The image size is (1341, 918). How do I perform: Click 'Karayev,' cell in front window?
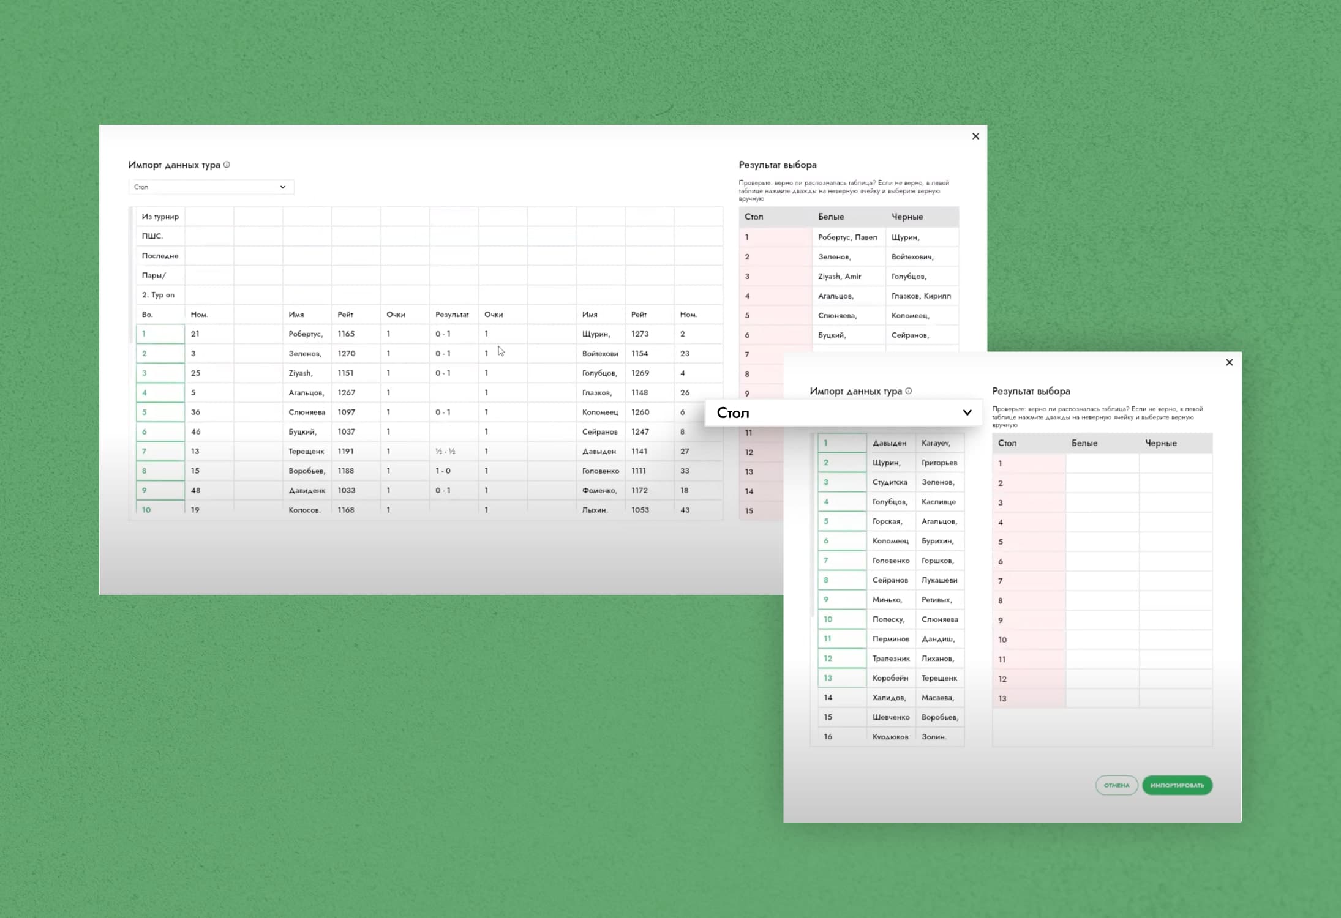tap(940, 443)
